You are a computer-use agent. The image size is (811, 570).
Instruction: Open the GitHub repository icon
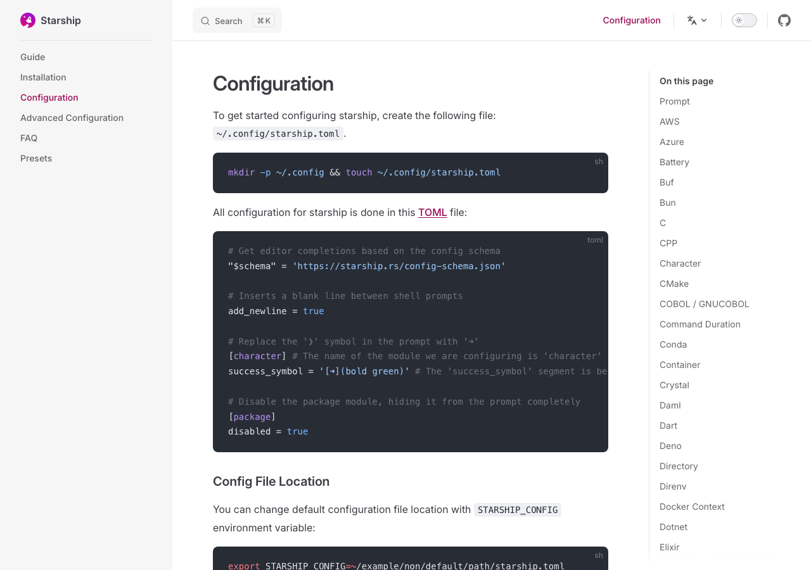pyautogui.click(x=784, y=20)
